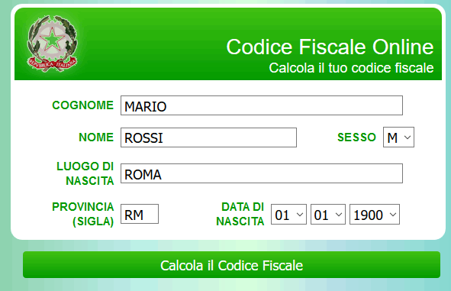Viewport: 451px width, 291px height.
Task: Focus the Provincia sigla field with RM
Action: point(140,214)
